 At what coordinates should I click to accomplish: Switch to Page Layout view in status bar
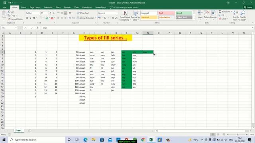coord(218,135)
